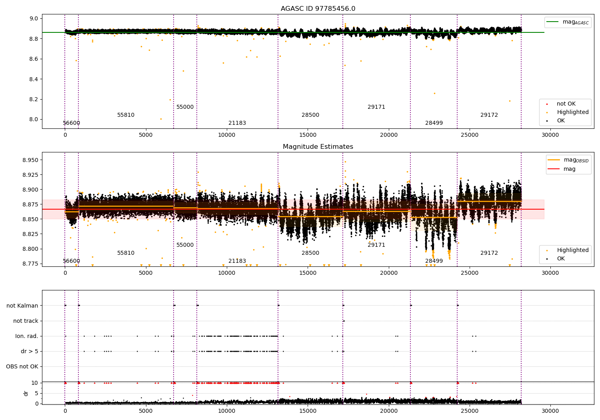Click the "dr > 5" axis label
The width and height of the screenshot is (600, 420).
(30, 352)
